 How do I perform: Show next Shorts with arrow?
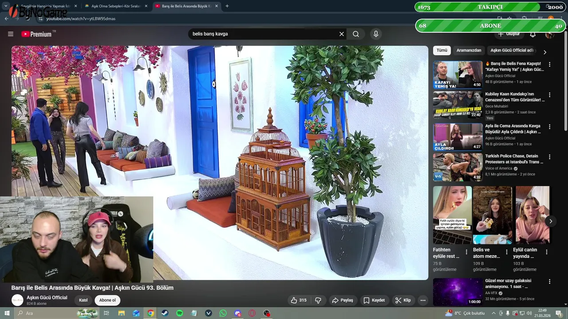click(551, 221)
